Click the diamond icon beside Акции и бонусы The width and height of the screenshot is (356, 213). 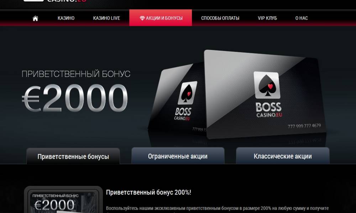[x=142, y=18]
